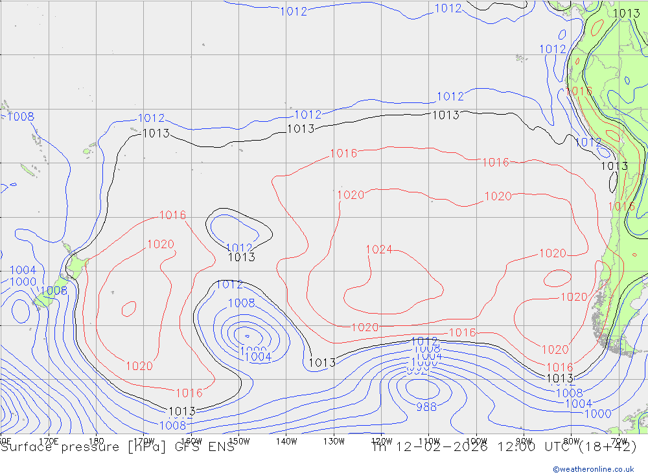The height and width of the screenshot is (475, 648).
Task: Click the 150W longitude axis label
Action: (x=239, y=441)
